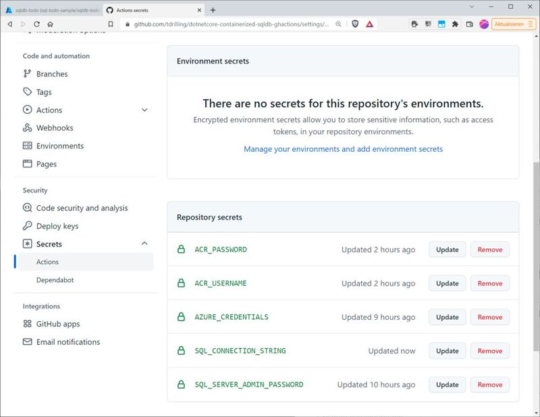The width and height of the screenshot is (540, 417).
Task: Click the address bar URL field
Action: (x=232, y=24)
